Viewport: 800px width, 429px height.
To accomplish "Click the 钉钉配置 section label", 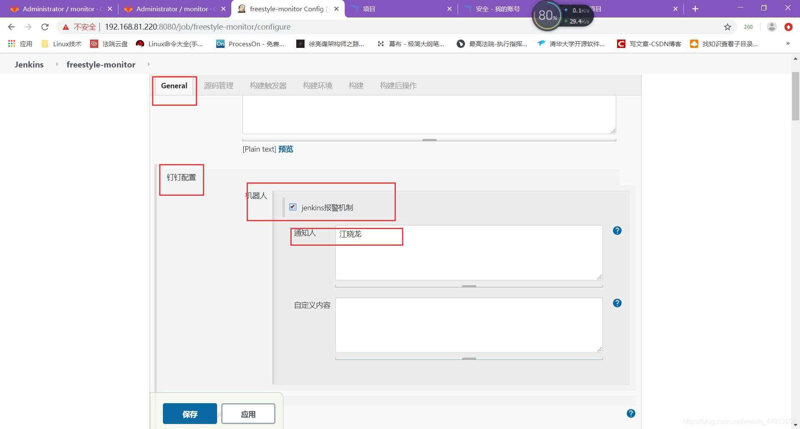I will click(x=181, y=177).
